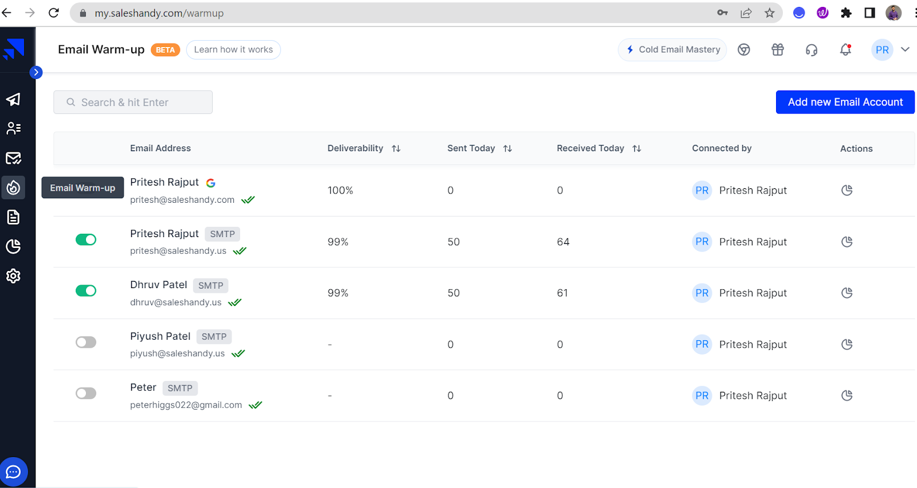
Task: Click the 100% deliverability value
Action: click(x=340, y=190)
